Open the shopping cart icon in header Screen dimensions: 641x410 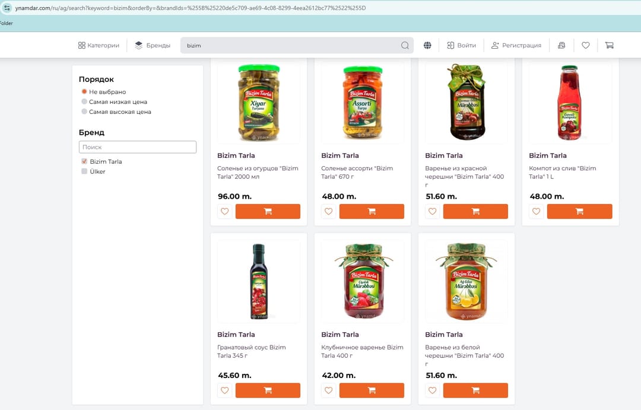(609, 46)
